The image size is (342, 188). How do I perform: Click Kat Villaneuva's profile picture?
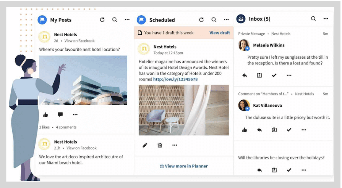[x=244, y=105]
